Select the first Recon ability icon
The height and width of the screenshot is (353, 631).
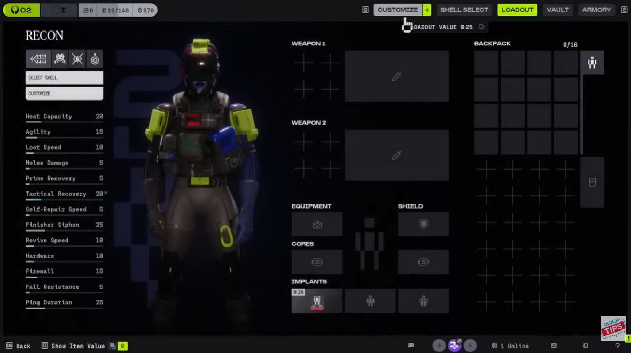pyautogui.click(x=38, y=59)
